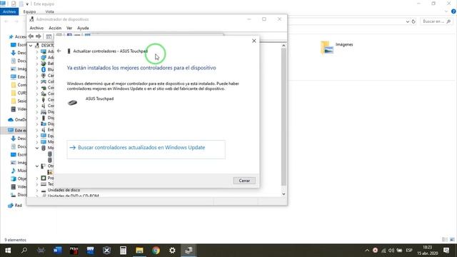Collapse the DESKTOP root node in device tree
457x257 pixels.
click(31, 46)
